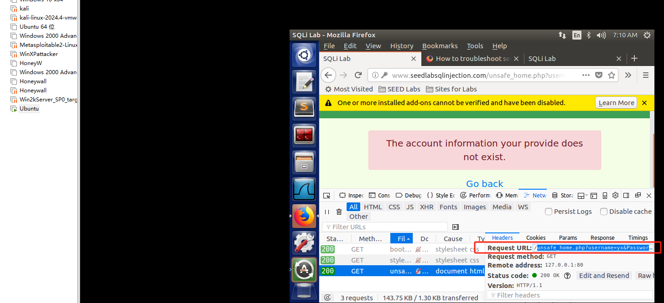Screen dimensions: 664x303
Task: Sort by File column header
Action: 401,239
